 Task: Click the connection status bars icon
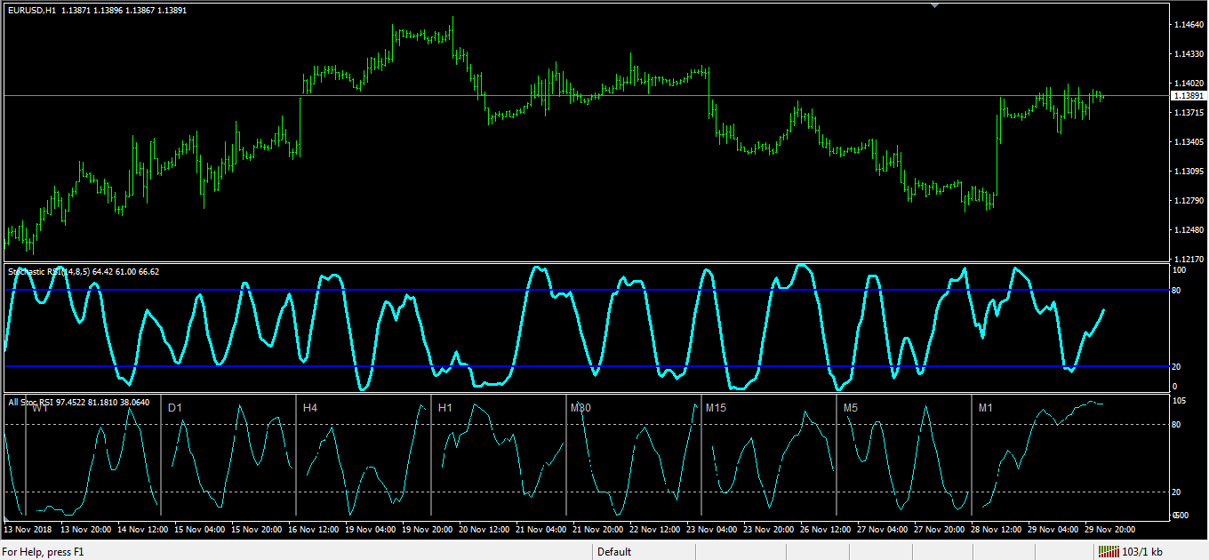(x=1108, y=552)
